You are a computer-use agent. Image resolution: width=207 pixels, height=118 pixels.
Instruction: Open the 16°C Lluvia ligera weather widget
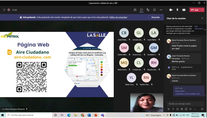(151, 115)
